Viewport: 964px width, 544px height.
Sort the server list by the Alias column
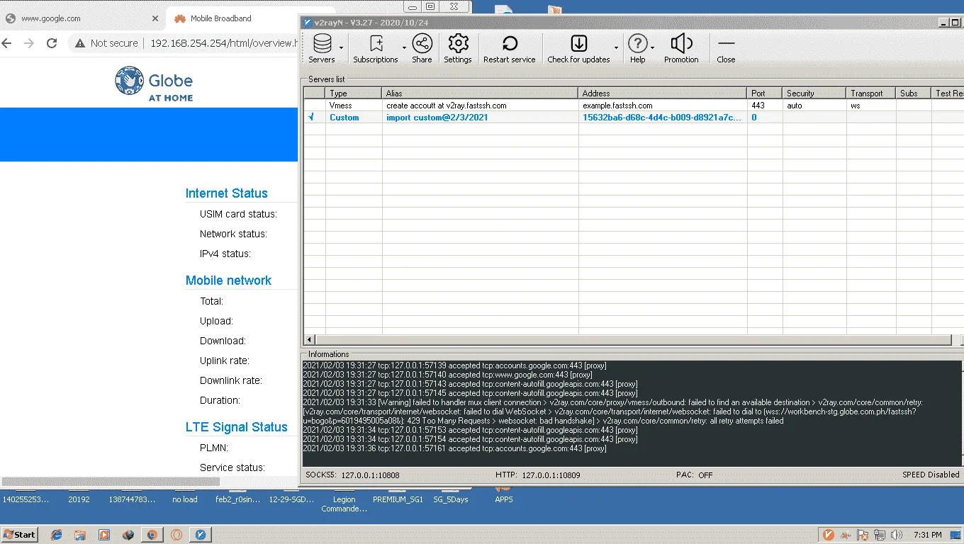point(481,93)
